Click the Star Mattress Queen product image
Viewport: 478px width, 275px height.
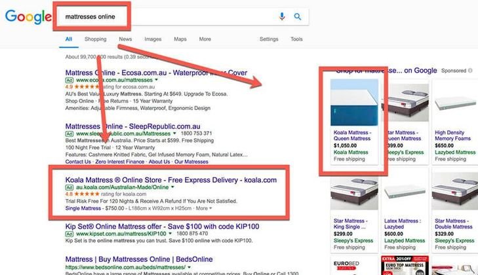click(405, 102)
